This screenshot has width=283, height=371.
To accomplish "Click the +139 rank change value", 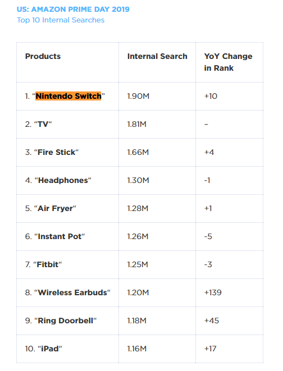I will pyautogui.click(x=213, y=292).
